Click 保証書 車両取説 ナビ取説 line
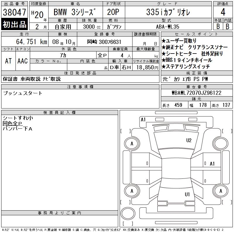This screenshot has height=234, width=234. coord(32,79)
